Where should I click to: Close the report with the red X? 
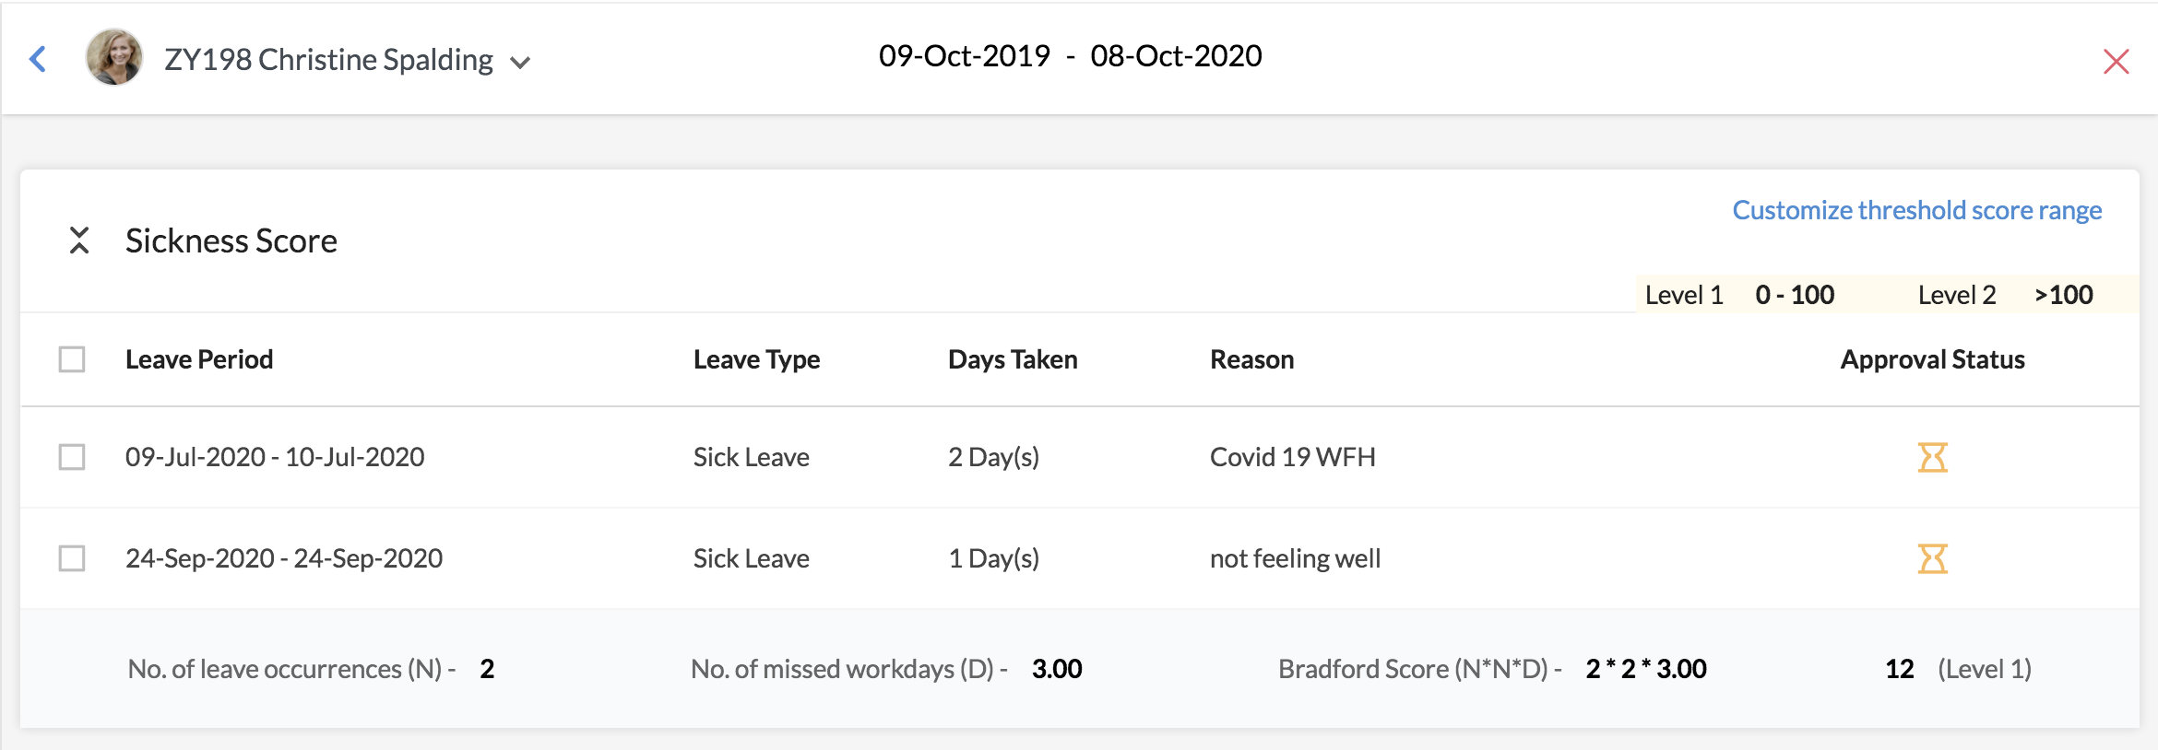[2116, 62]
